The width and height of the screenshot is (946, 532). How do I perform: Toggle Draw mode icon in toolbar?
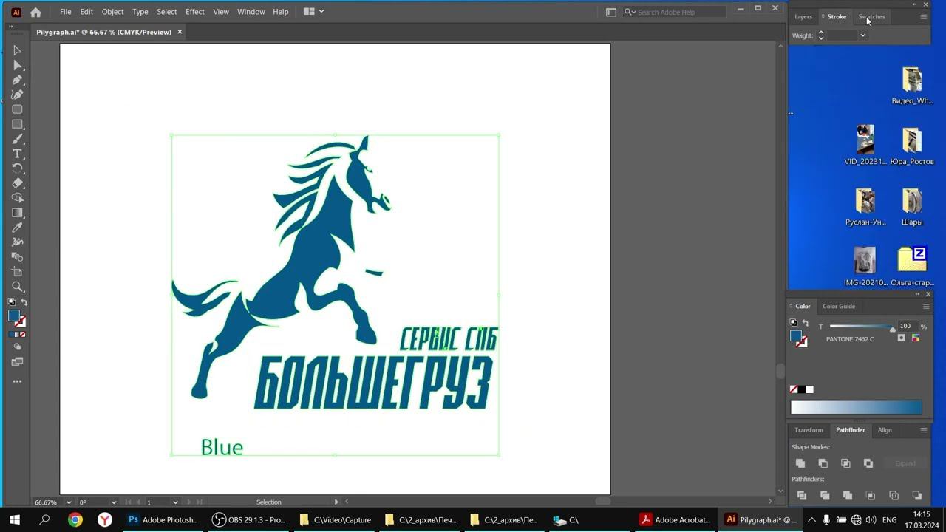coord(17,347)
